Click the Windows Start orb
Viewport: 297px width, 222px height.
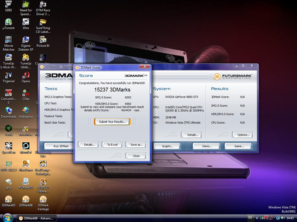point(7,218)
